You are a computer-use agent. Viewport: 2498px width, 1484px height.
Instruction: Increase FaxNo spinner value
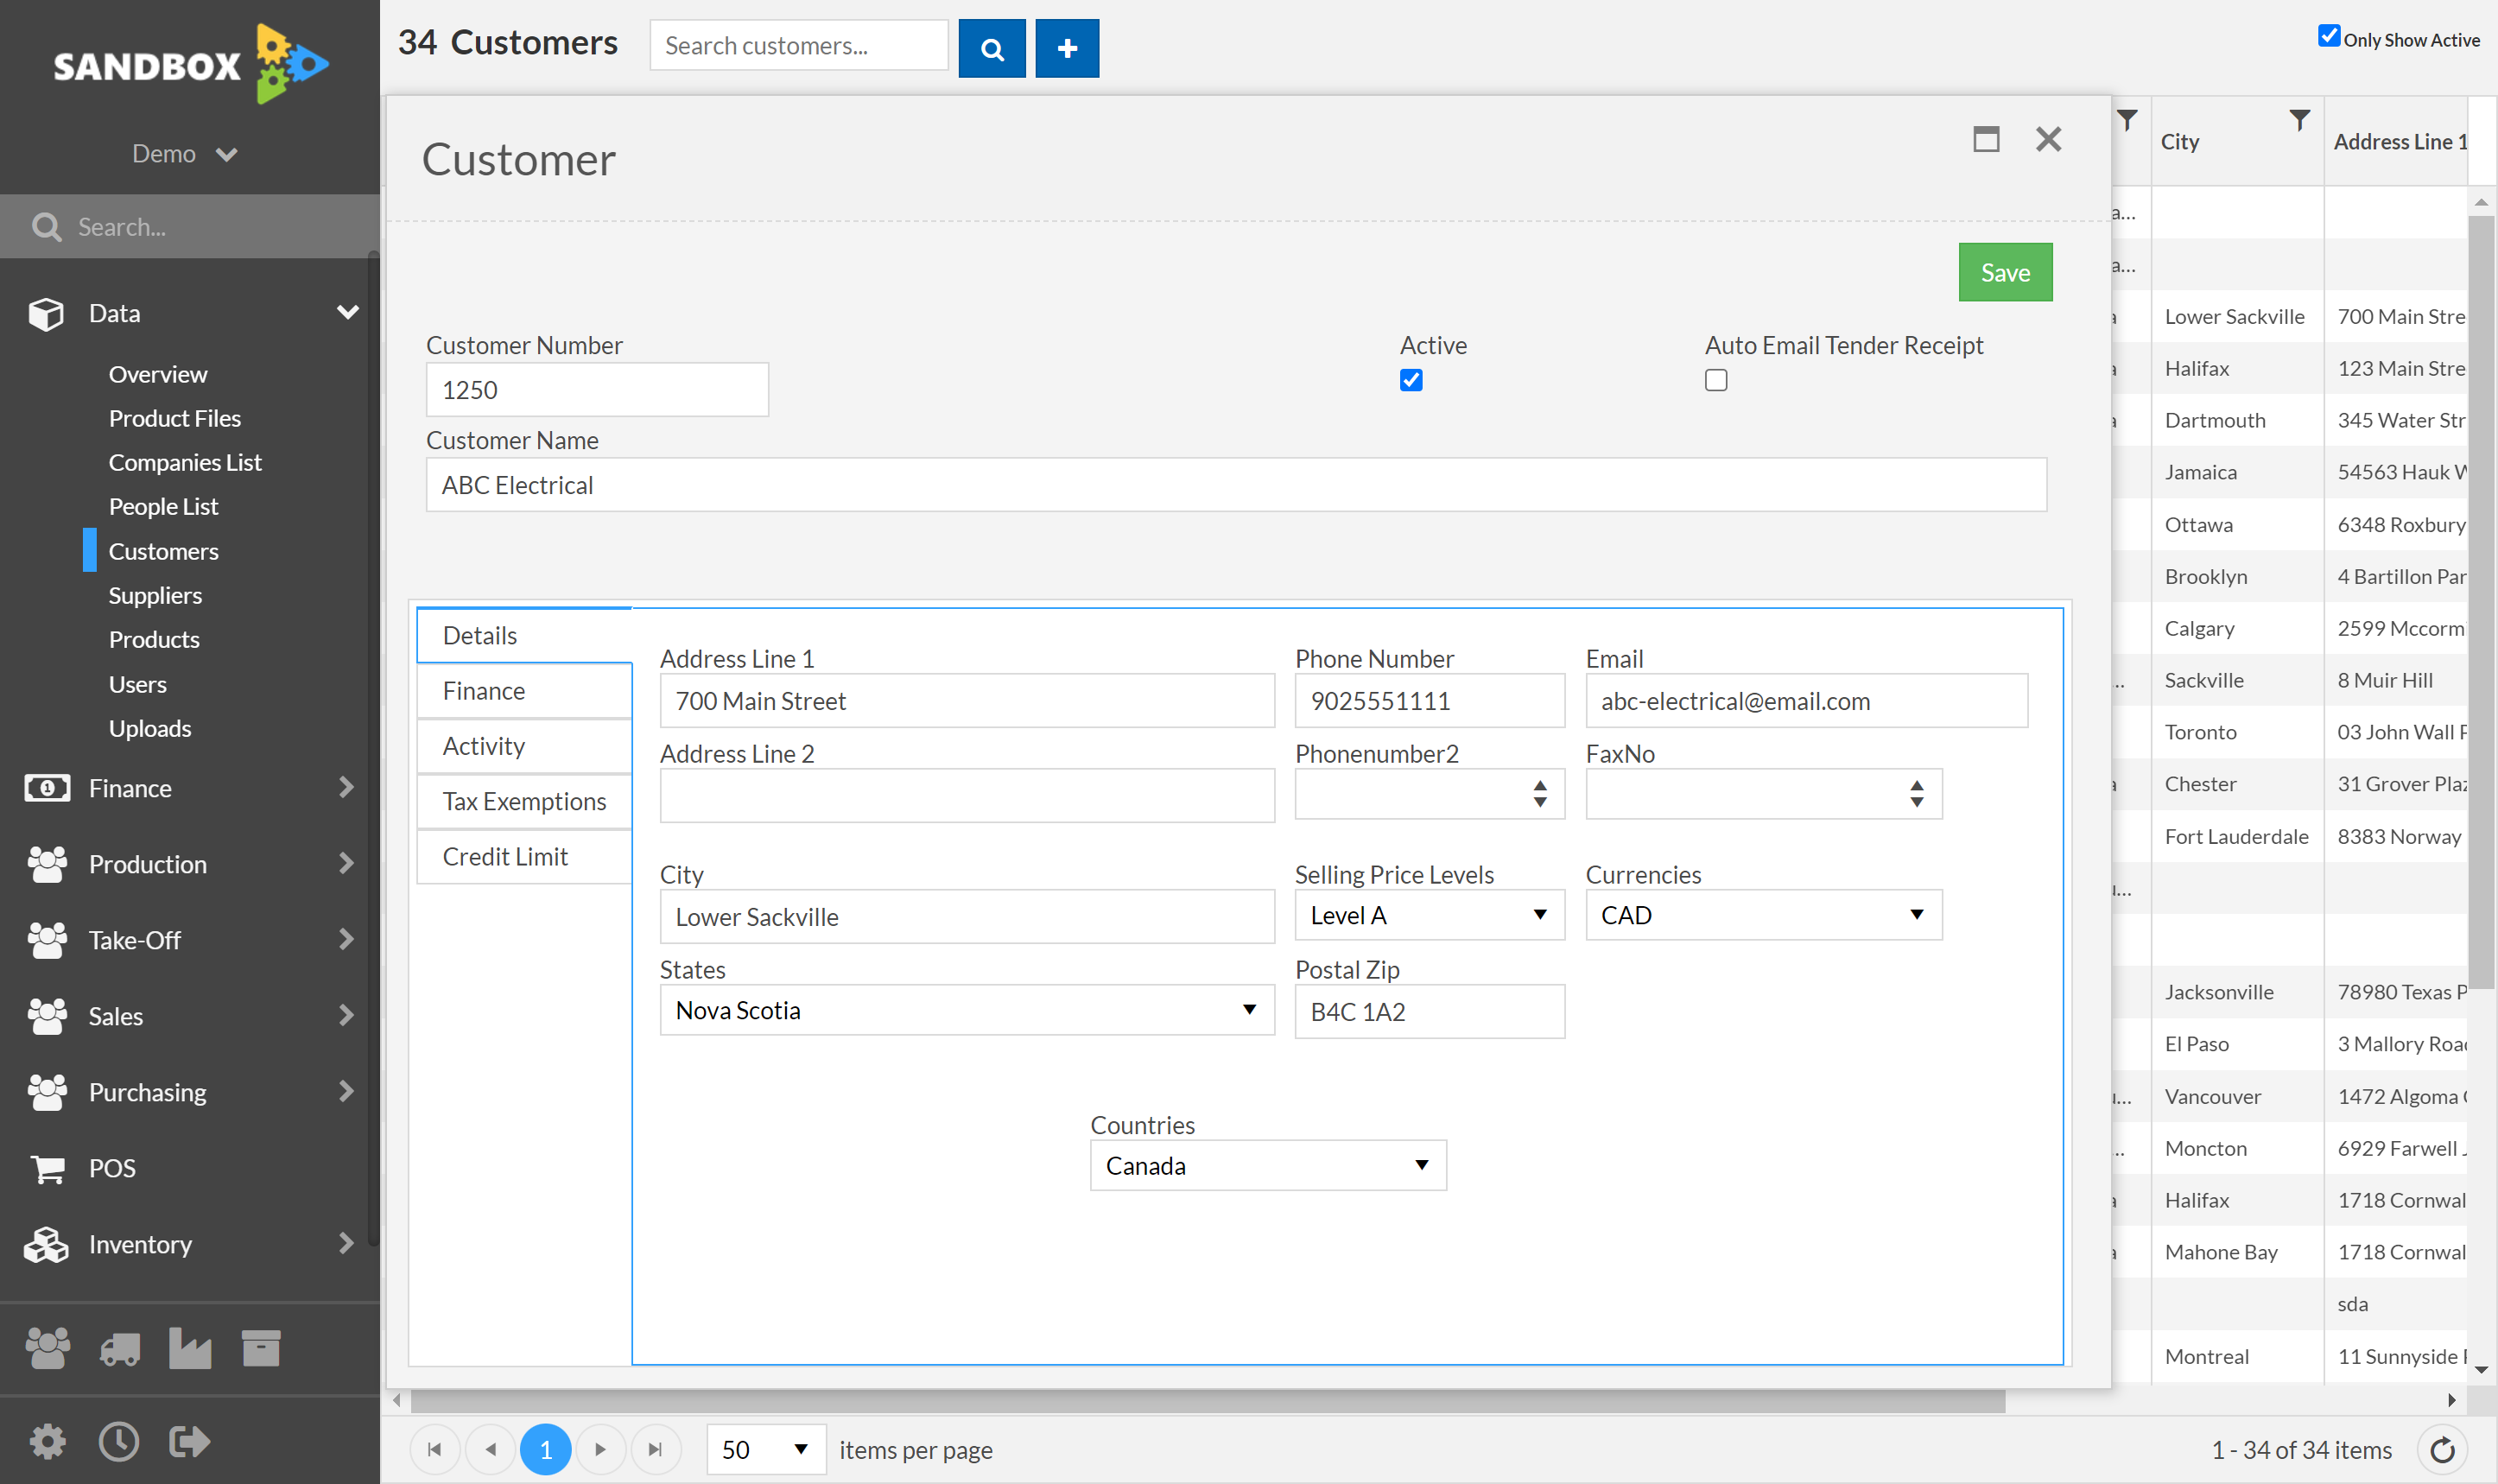coord(1916,786)
